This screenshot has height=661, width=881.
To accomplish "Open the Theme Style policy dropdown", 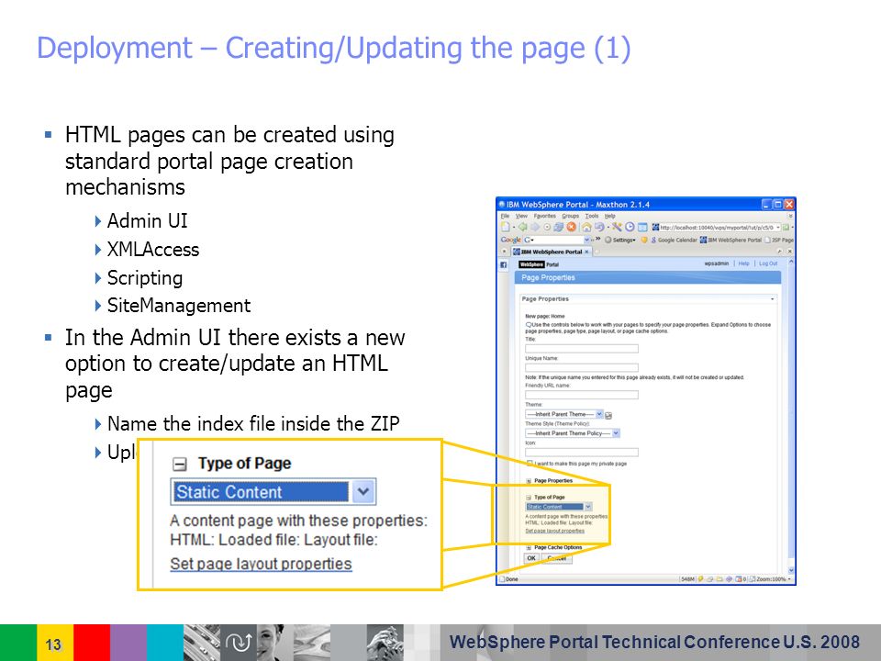I will tap(573, 433).
